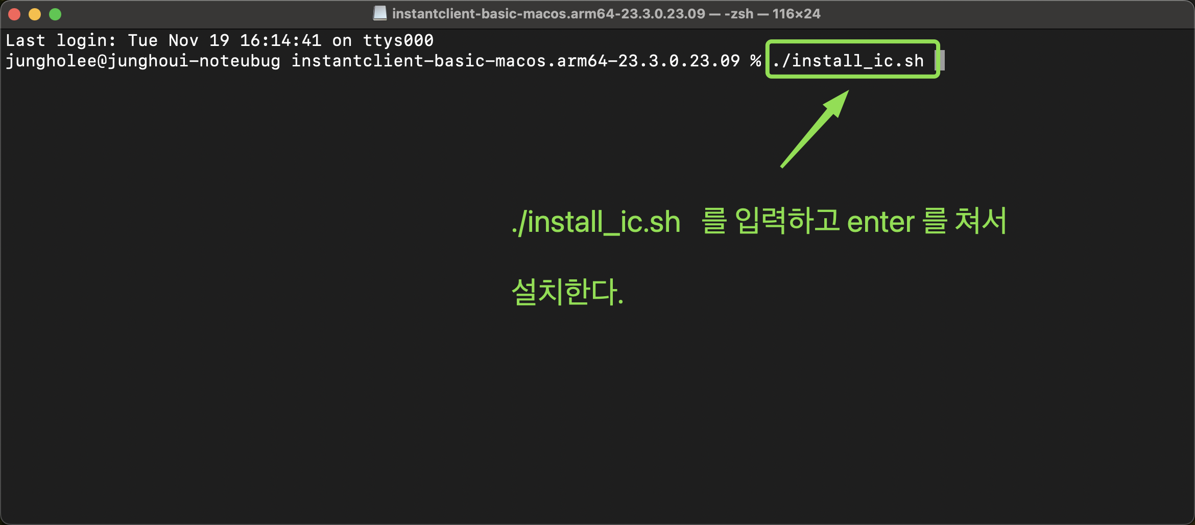Click the instantclient directory name in the prompt
1195x525 pixels.
515,61
